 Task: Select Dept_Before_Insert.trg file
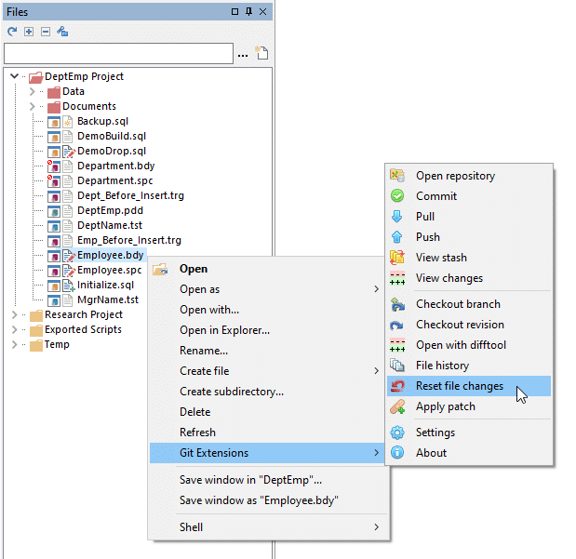[x=130, y=195]
